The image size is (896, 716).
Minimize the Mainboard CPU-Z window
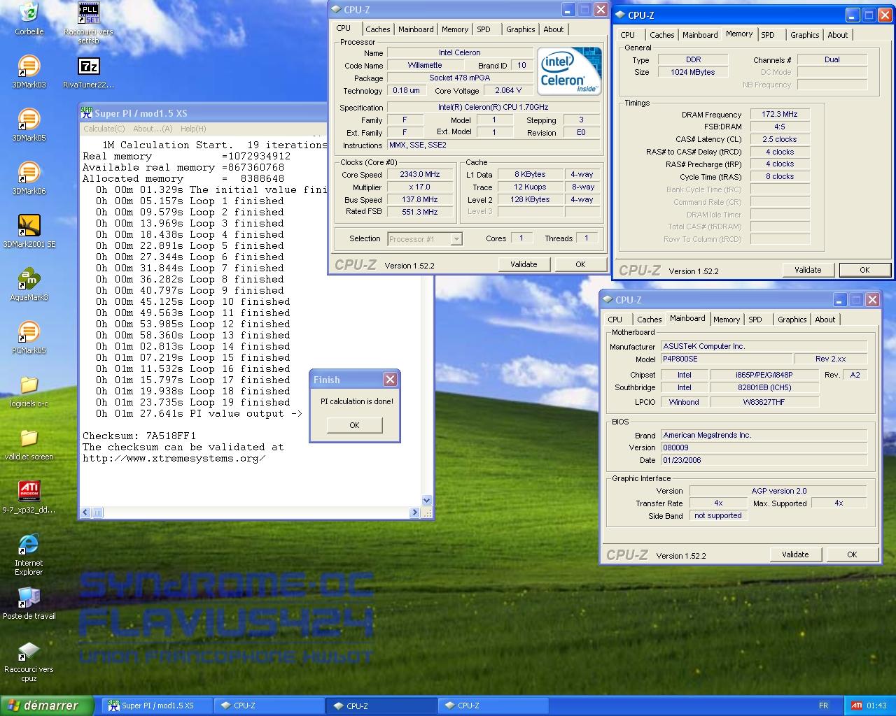[x=840, y=299]
